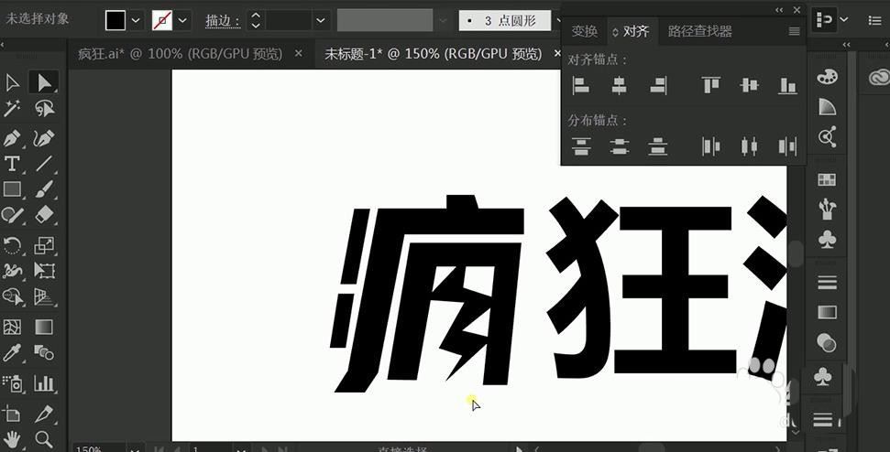This screenshot has height=452, width=890.
Task: Select the Column Graph tool
Action: pyautogui.click(x=44, y=383)
